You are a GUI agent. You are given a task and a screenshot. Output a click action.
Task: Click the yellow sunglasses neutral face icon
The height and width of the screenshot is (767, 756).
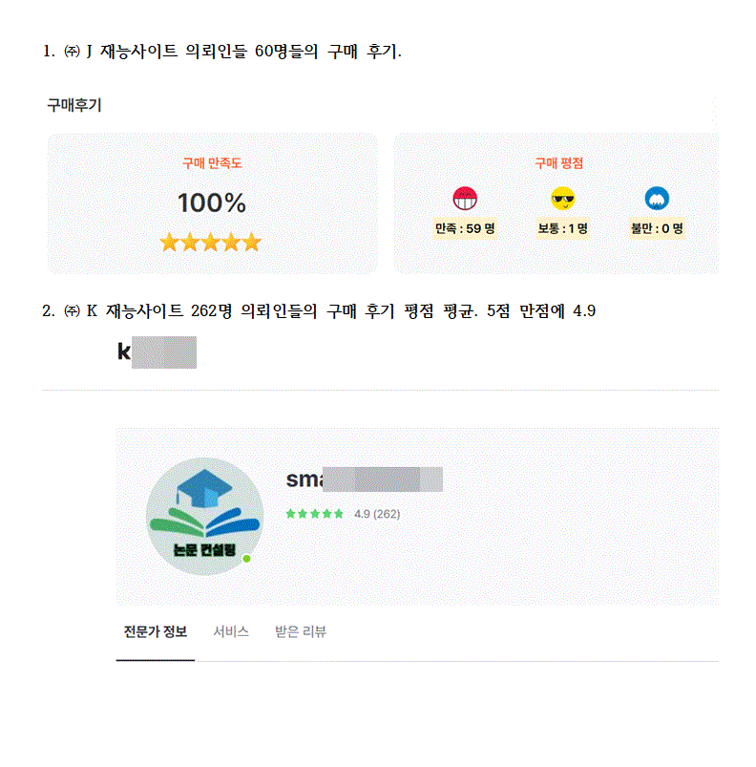[563, 199]
